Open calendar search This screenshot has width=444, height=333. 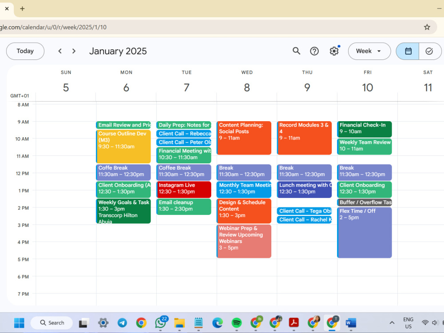tap(296, 51)
